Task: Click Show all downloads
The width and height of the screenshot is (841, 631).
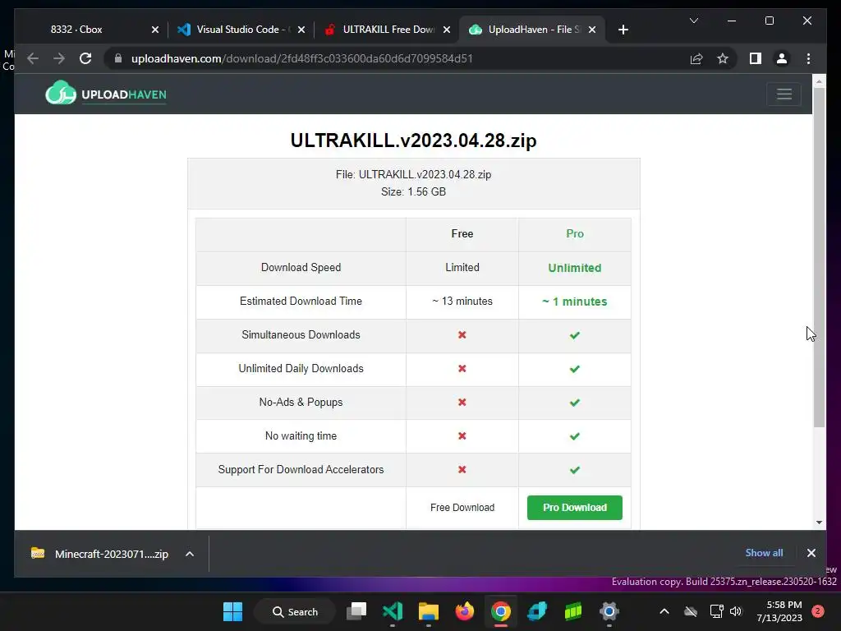Action: pyautogui.click(x=764, y=553)
